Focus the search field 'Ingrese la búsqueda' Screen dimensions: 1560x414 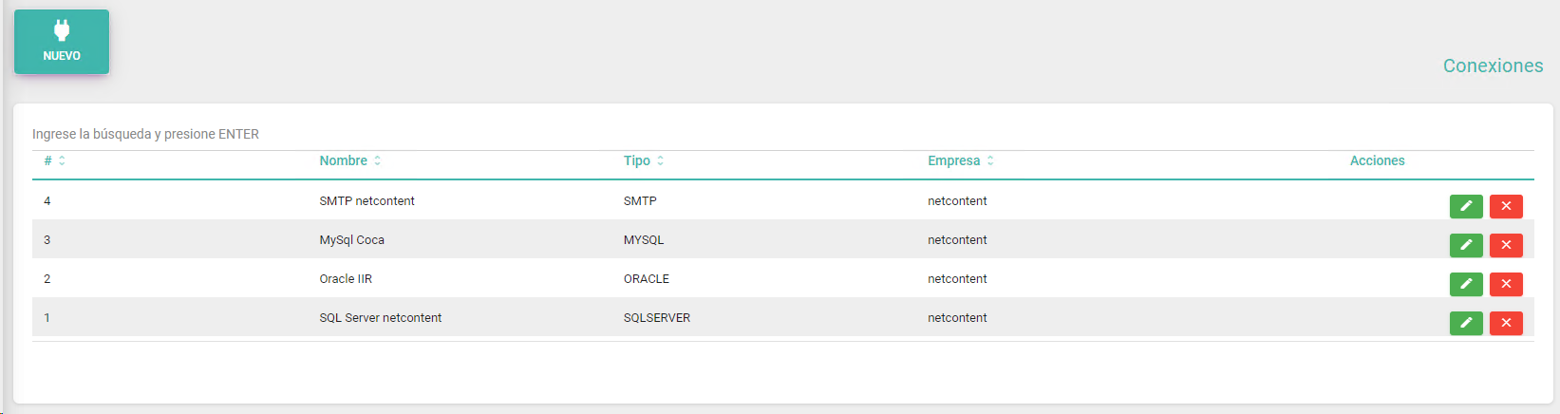point(783,134)
